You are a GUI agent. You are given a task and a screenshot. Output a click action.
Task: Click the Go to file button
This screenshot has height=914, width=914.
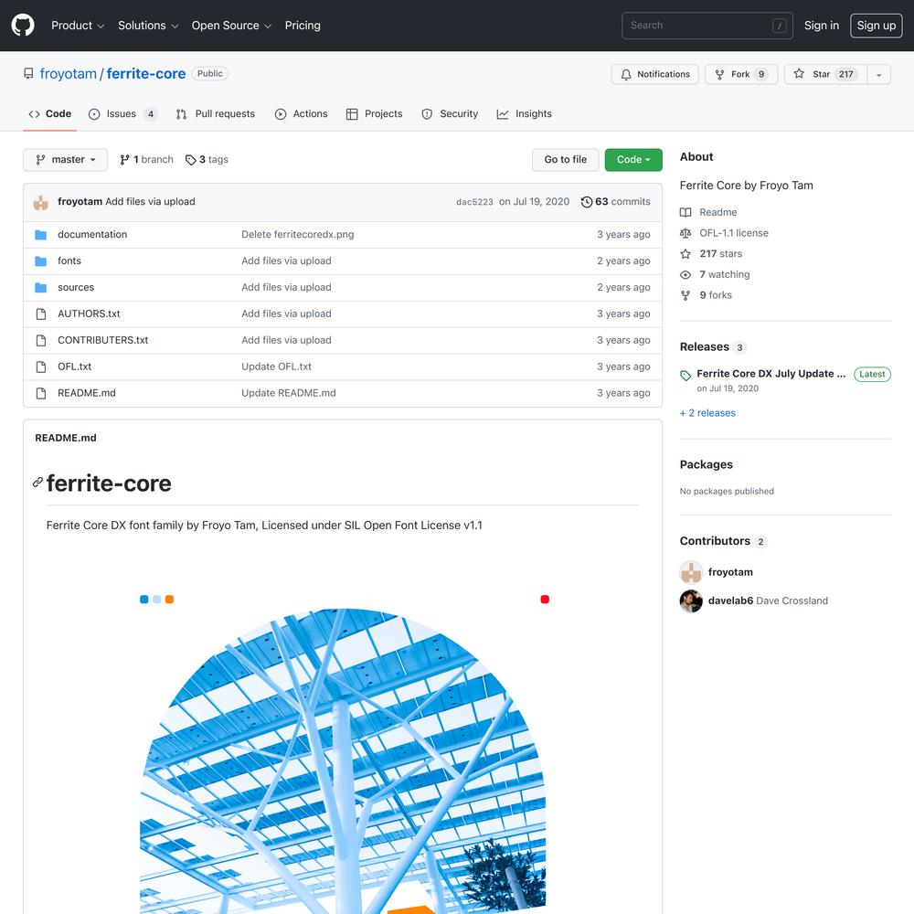click(565, 160)
